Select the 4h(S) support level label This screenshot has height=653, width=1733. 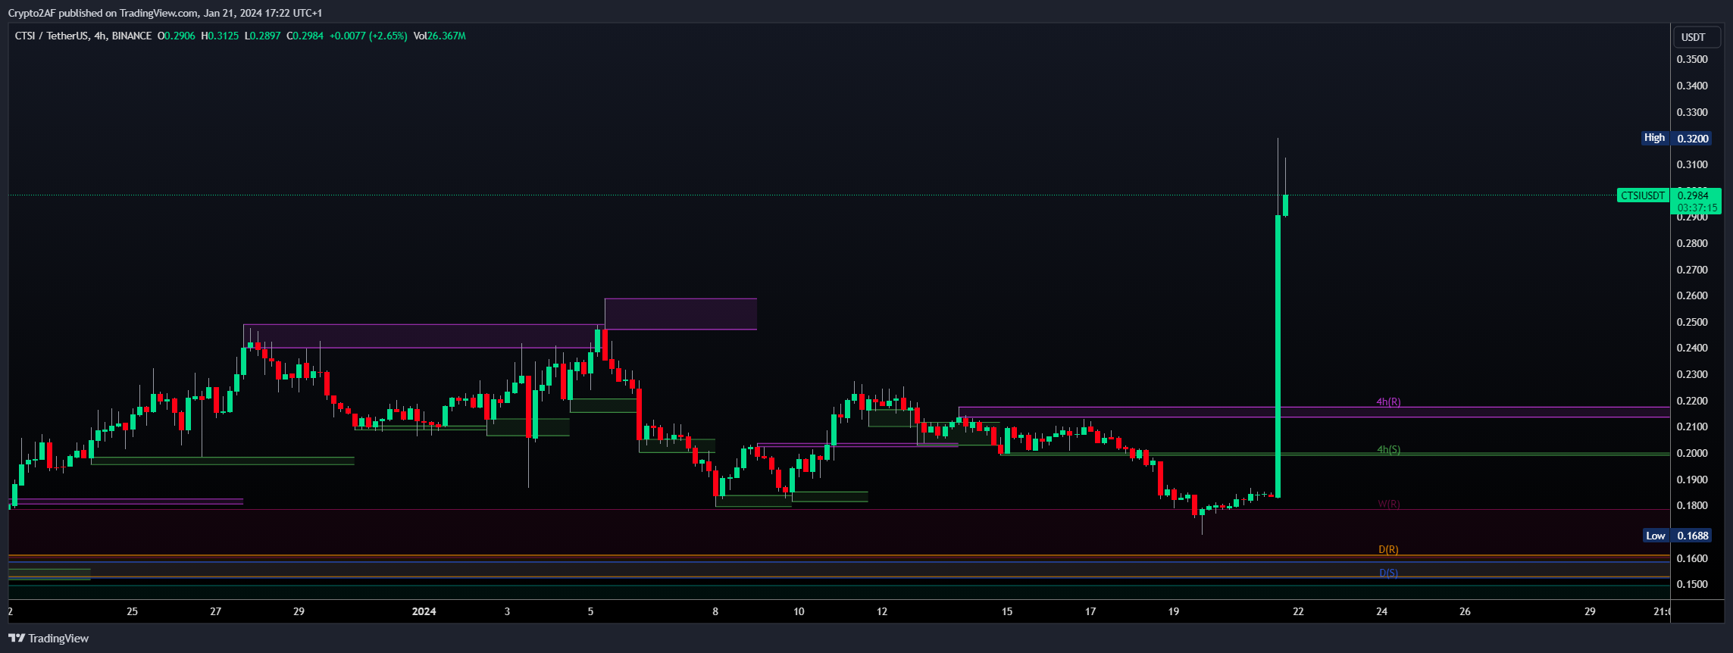point(1388,449)
